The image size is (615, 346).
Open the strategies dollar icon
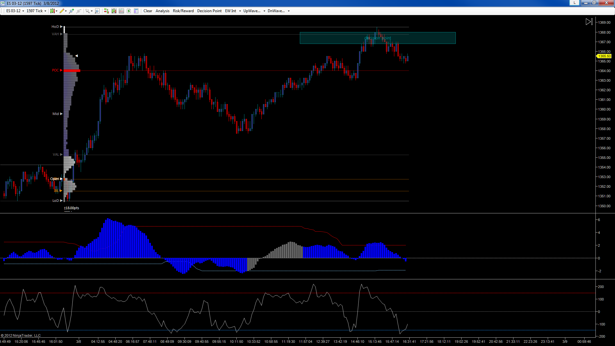point(129,11)
